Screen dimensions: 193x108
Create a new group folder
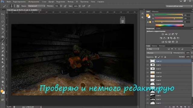point(181,107)
